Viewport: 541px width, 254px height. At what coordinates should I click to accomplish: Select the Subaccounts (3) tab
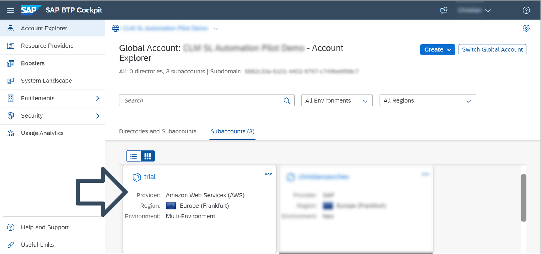coord(233,131)
